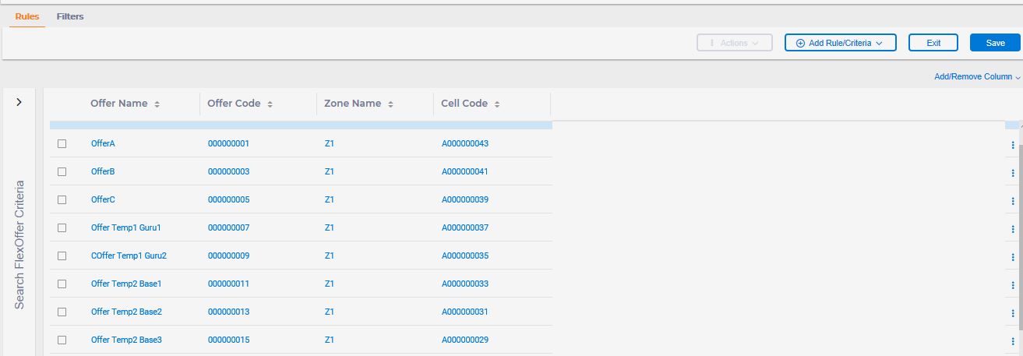Click cell code A000000037
Screen dimensions: 1023x356
[464, 227]
